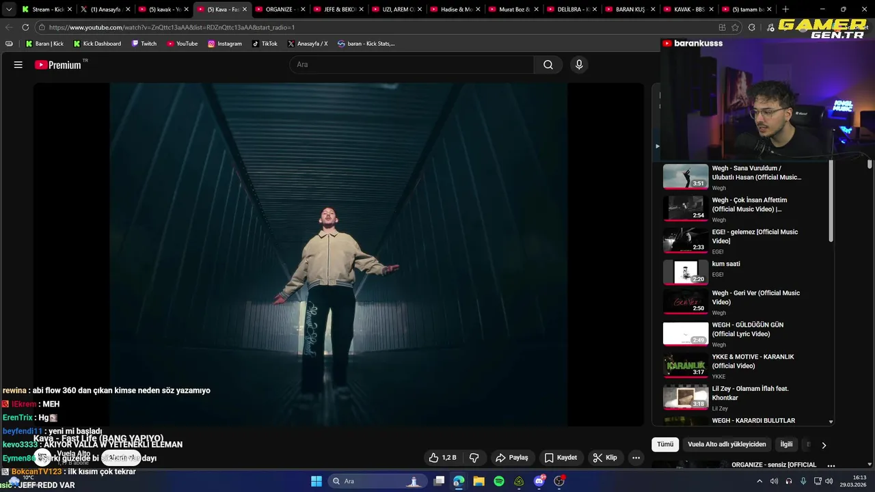The image size is (875, 492).
Task: Show more filter chips with right arrow
Action: click(824, 445)
